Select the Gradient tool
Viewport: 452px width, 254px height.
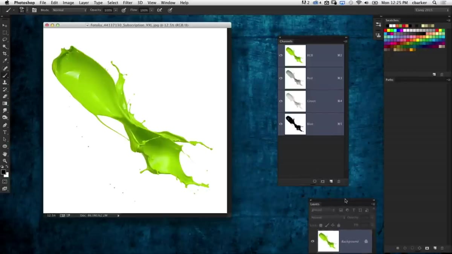(x=5, y=103)
